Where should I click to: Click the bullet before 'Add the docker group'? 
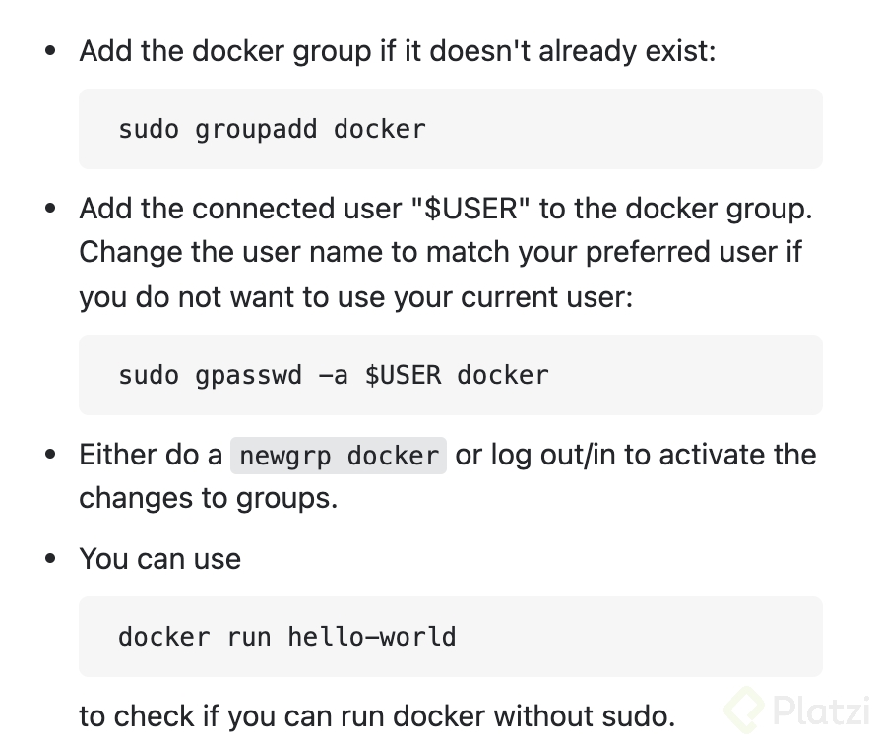51,50
